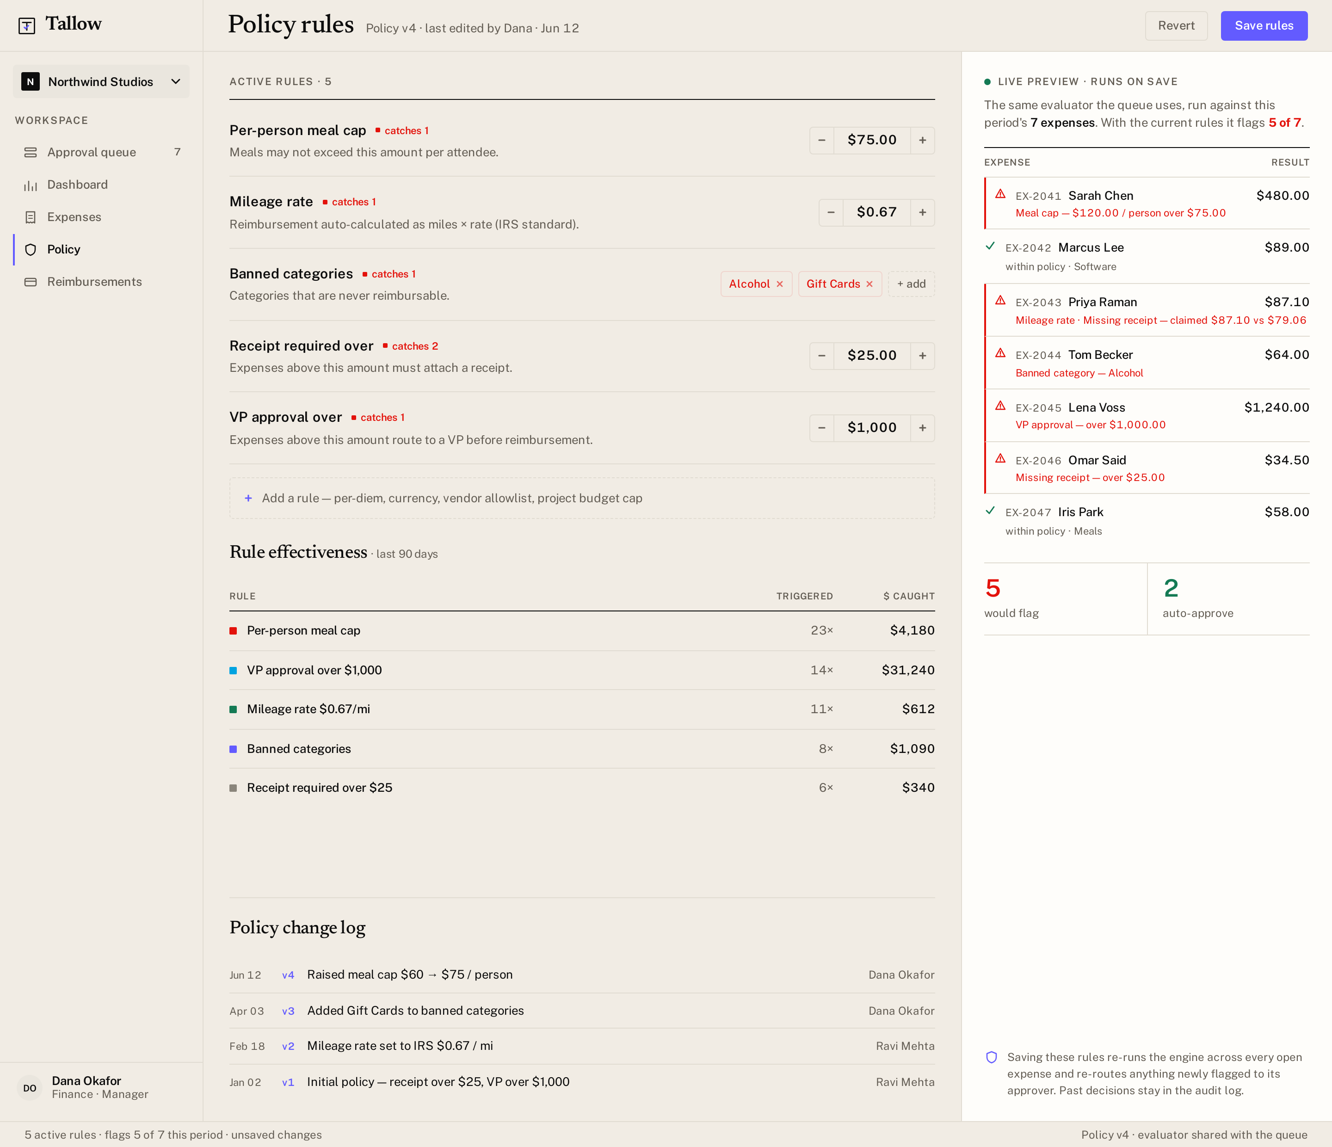Open the v3 change log entry

coord(582,1011)
